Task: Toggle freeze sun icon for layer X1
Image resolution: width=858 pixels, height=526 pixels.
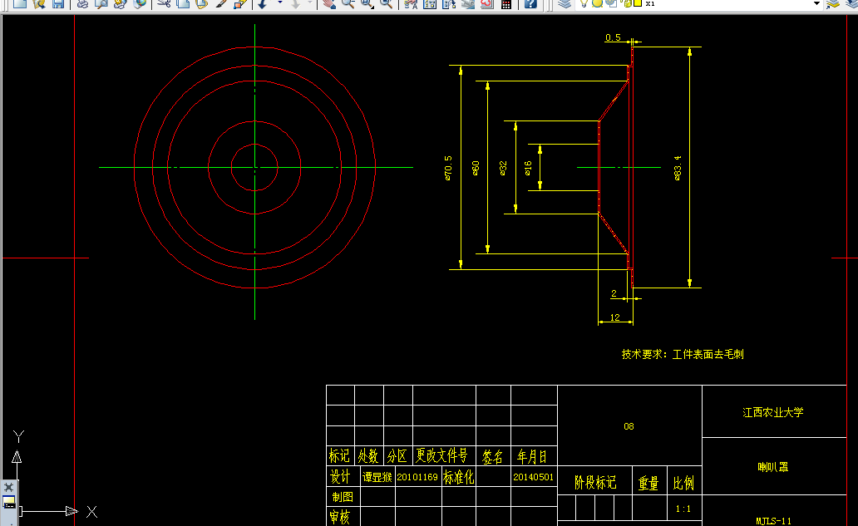Action: click(597, 3)
